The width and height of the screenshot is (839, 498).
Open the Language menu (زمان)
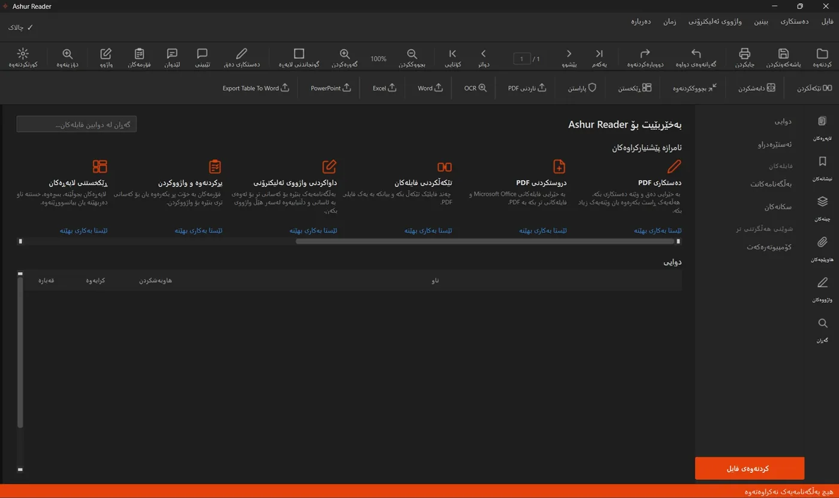(669, 22)
